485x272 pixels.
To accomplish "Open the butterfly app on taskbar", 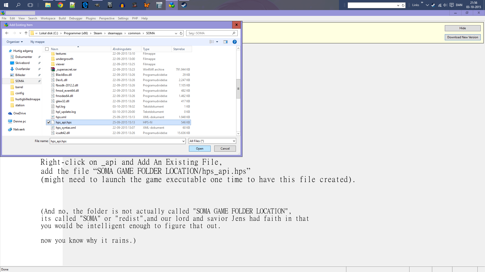I will pyautogui.click(x=147, y=5).
